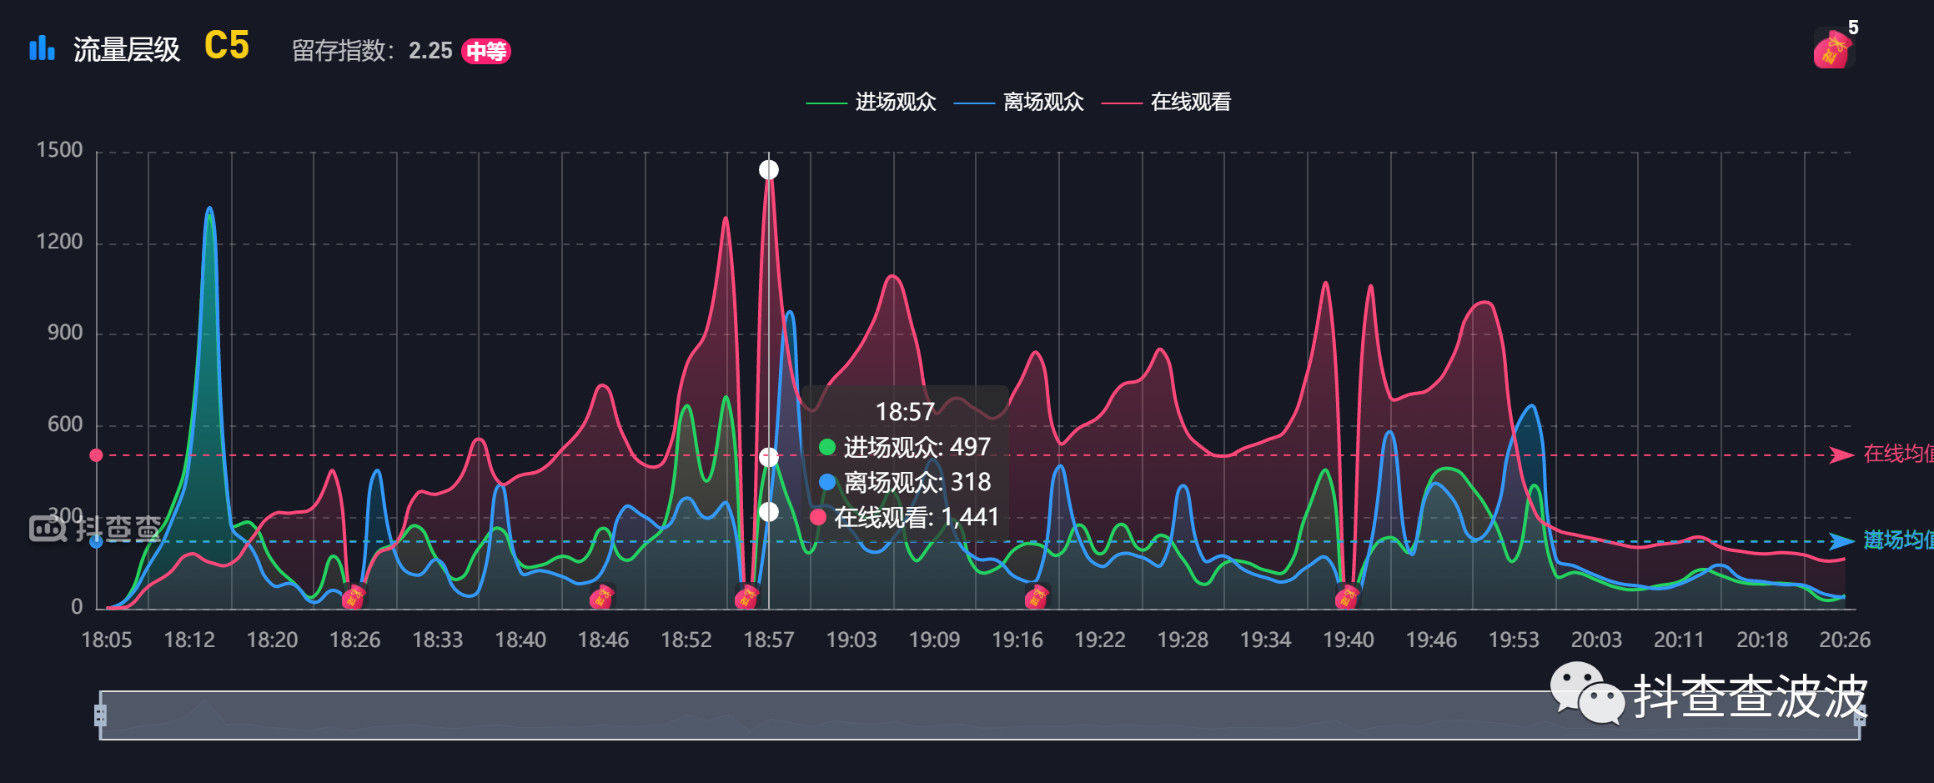Click the 流量层级 title text
This screenshot has width=1934, height=783.
click(x=127, y=50)
